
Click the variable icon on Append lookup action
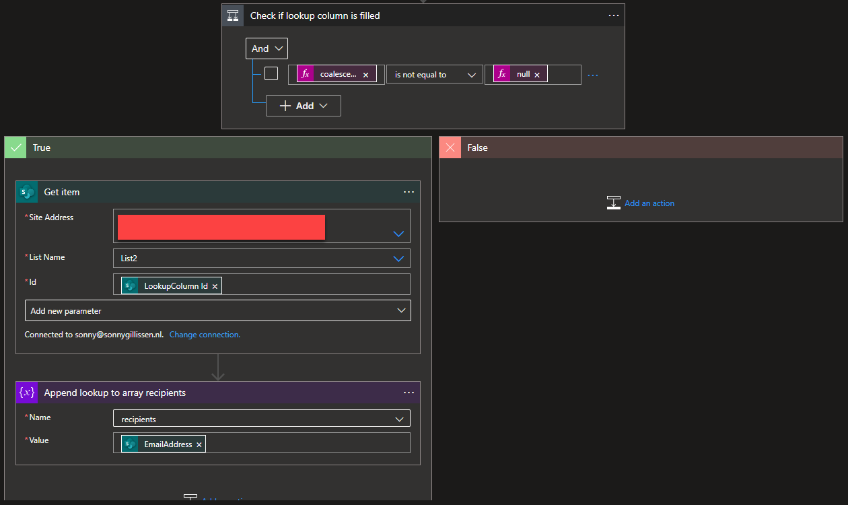click(27, 393)
